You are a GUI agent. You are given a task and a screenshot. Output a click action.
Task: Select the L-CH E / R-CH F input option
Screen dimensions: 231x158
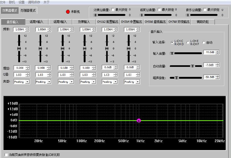tap(188, 43)
